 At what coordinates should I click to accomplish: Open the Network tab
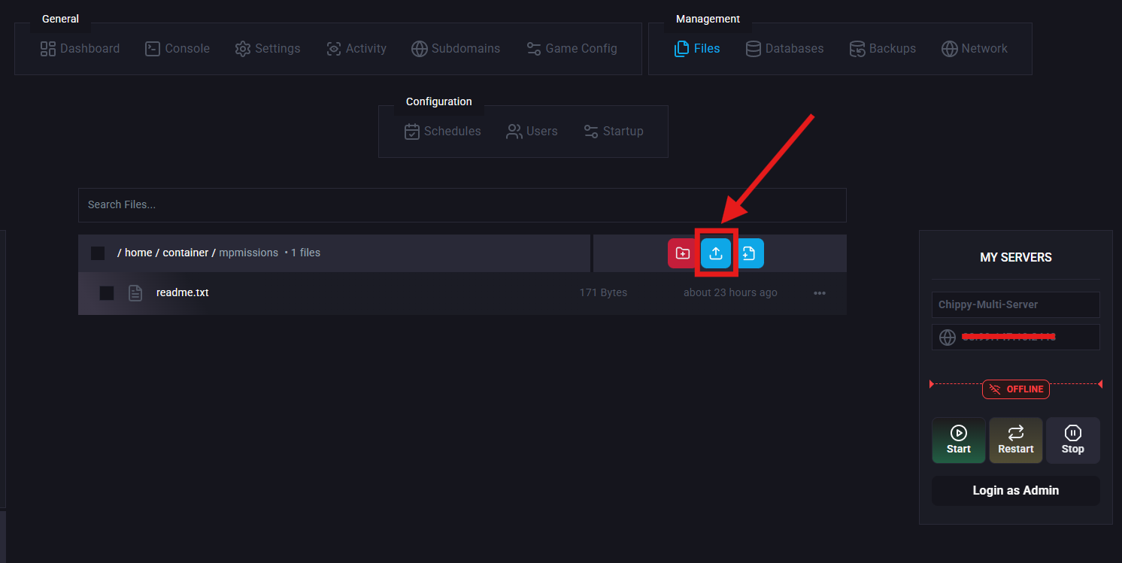click(x=975, y=49)
